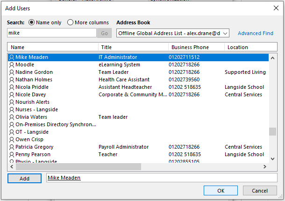
Task: Click the contact icon next to Moodle
Action: tap(12, 65)
